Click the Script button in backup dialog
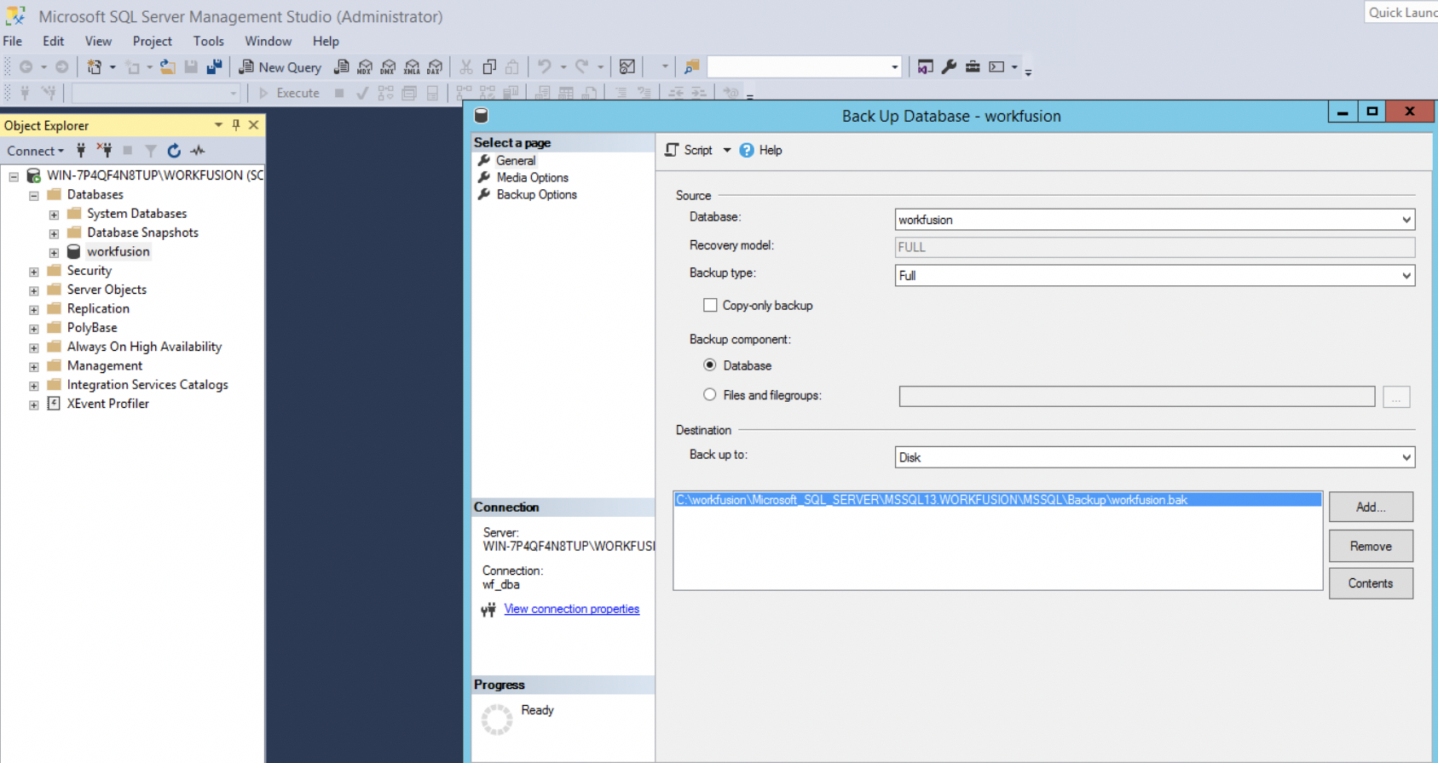Screen dimensions: 1438x763 pos(689,150)
